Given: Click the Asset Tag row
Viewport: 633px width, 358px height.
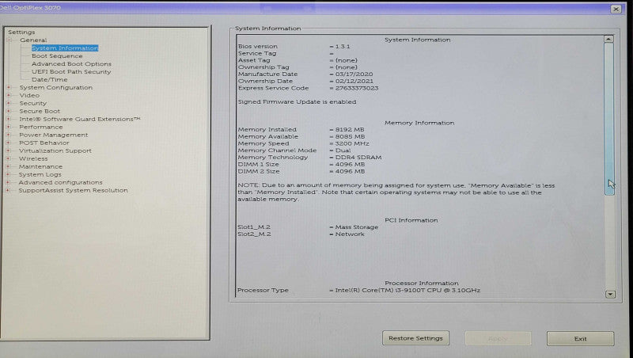Looking at the screenshot, I should click(x=298, y=60).
